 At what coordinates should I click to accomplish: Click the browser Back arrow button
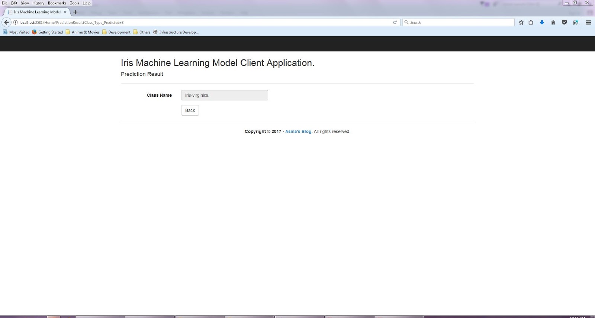6,22
